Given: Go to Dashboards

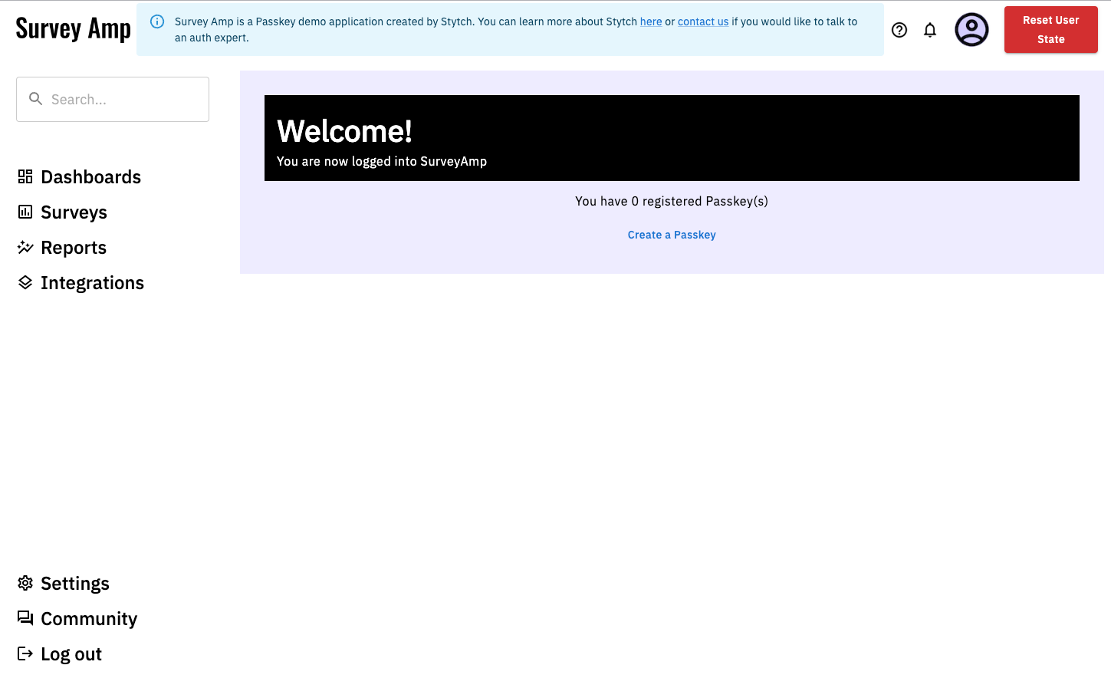Looking at the screenshot, I should tap(90, 177).
